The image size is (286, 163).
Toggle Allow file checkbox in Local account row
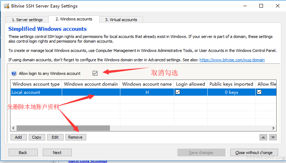click(259, 92)
